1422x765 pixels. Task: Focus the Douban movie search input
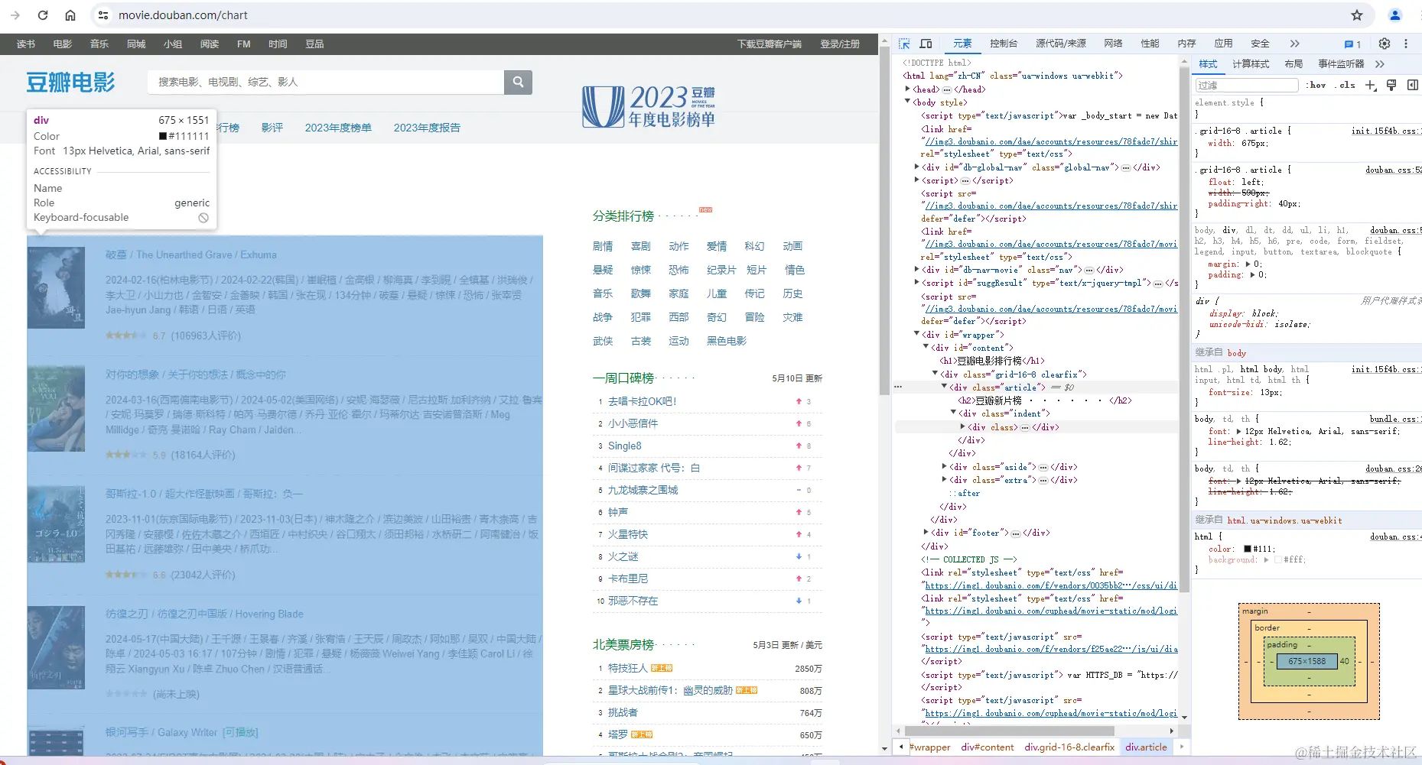click(326, 82)
